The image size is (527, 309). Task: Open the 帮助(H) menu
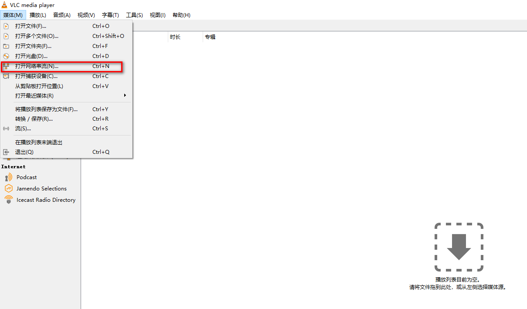point(181,15)
